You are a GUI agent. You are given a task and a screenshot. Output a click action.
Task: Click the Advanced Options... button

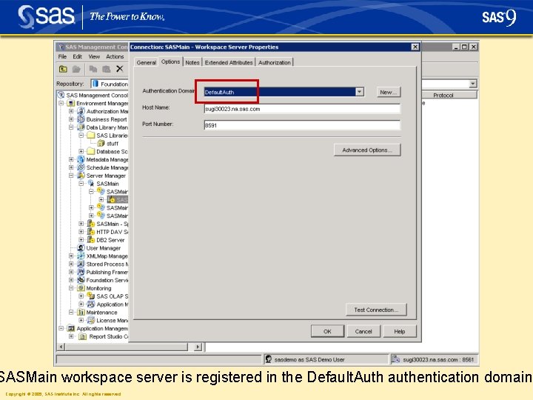pyautogui.click(x=367, y=150)
